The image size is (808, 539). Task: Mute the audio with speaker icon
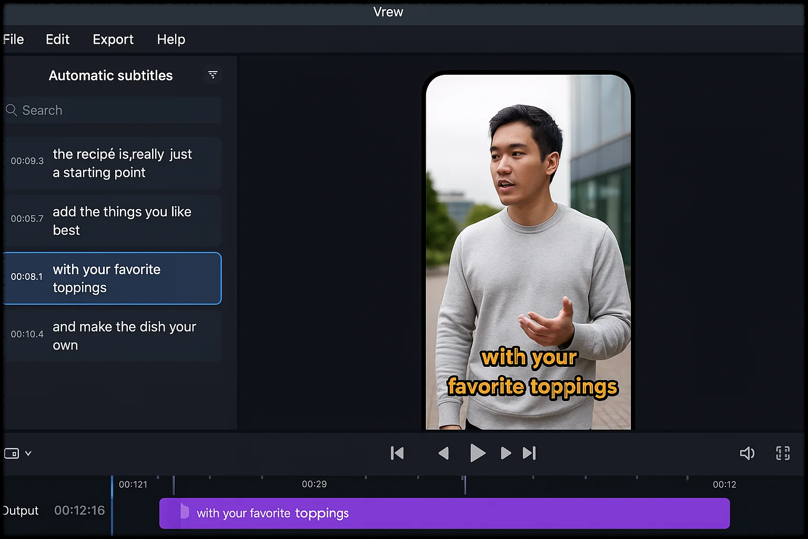coord(747,453)
